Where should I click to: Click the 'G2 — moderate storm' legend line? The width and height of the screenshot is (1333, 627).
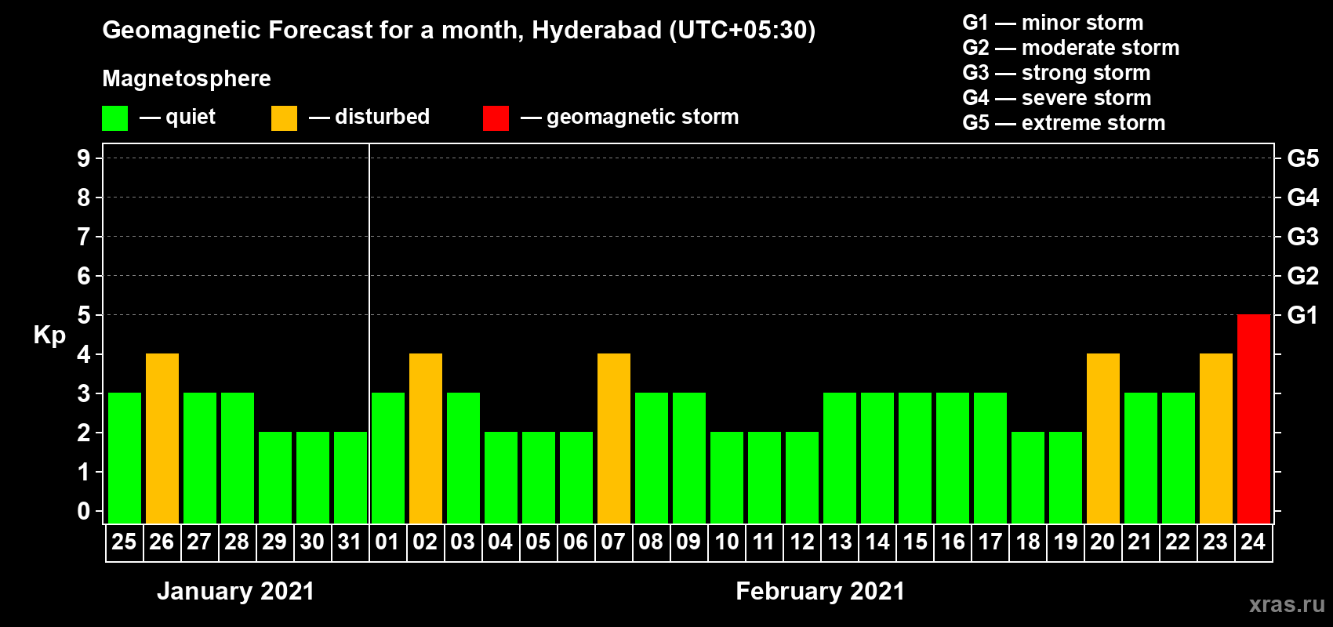coord(1071,48)
